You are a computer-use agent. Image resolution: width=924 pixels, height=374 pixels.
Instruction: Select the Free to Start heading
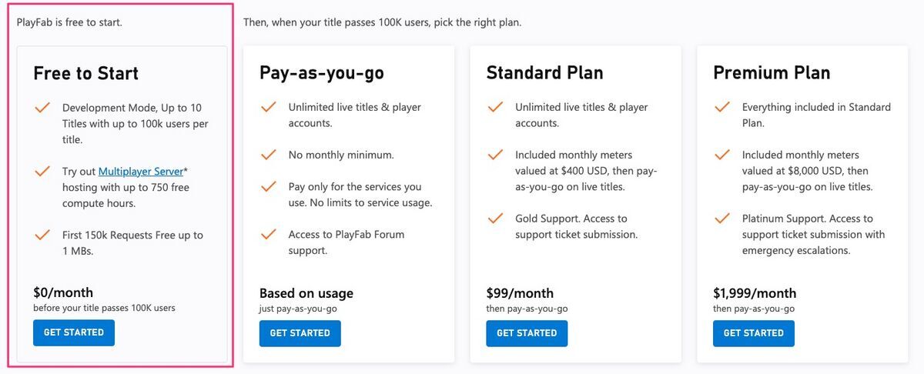(86, 73)
